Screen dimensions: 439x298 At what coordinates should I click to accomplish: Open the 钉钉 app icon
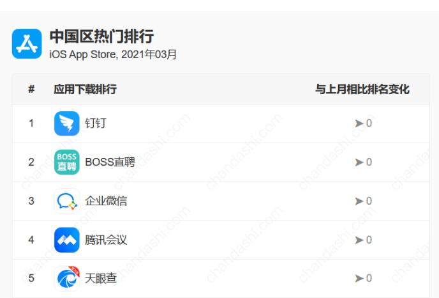click(67, 123)
